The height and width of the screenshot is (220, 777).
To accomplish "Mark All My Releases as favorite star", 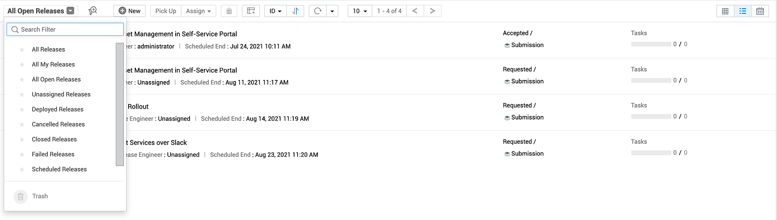I will 22,64.
